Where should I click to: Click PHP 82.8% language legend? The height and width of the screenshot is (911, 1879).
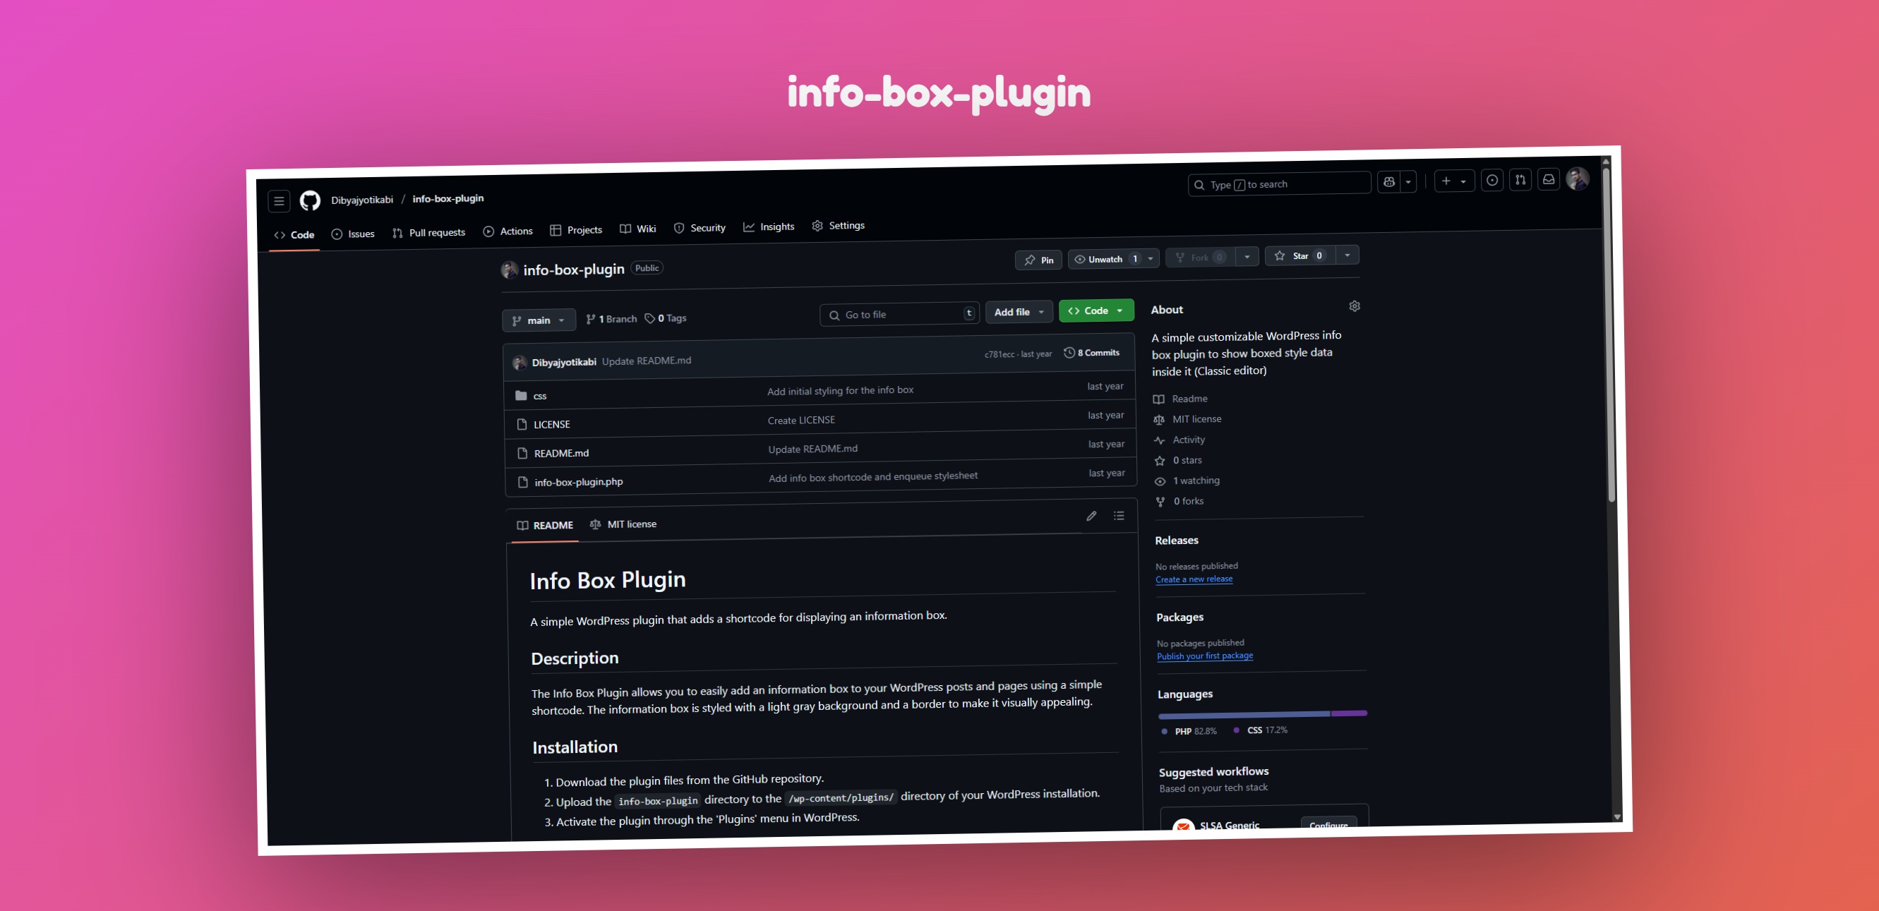click(x=1189, y=732)
